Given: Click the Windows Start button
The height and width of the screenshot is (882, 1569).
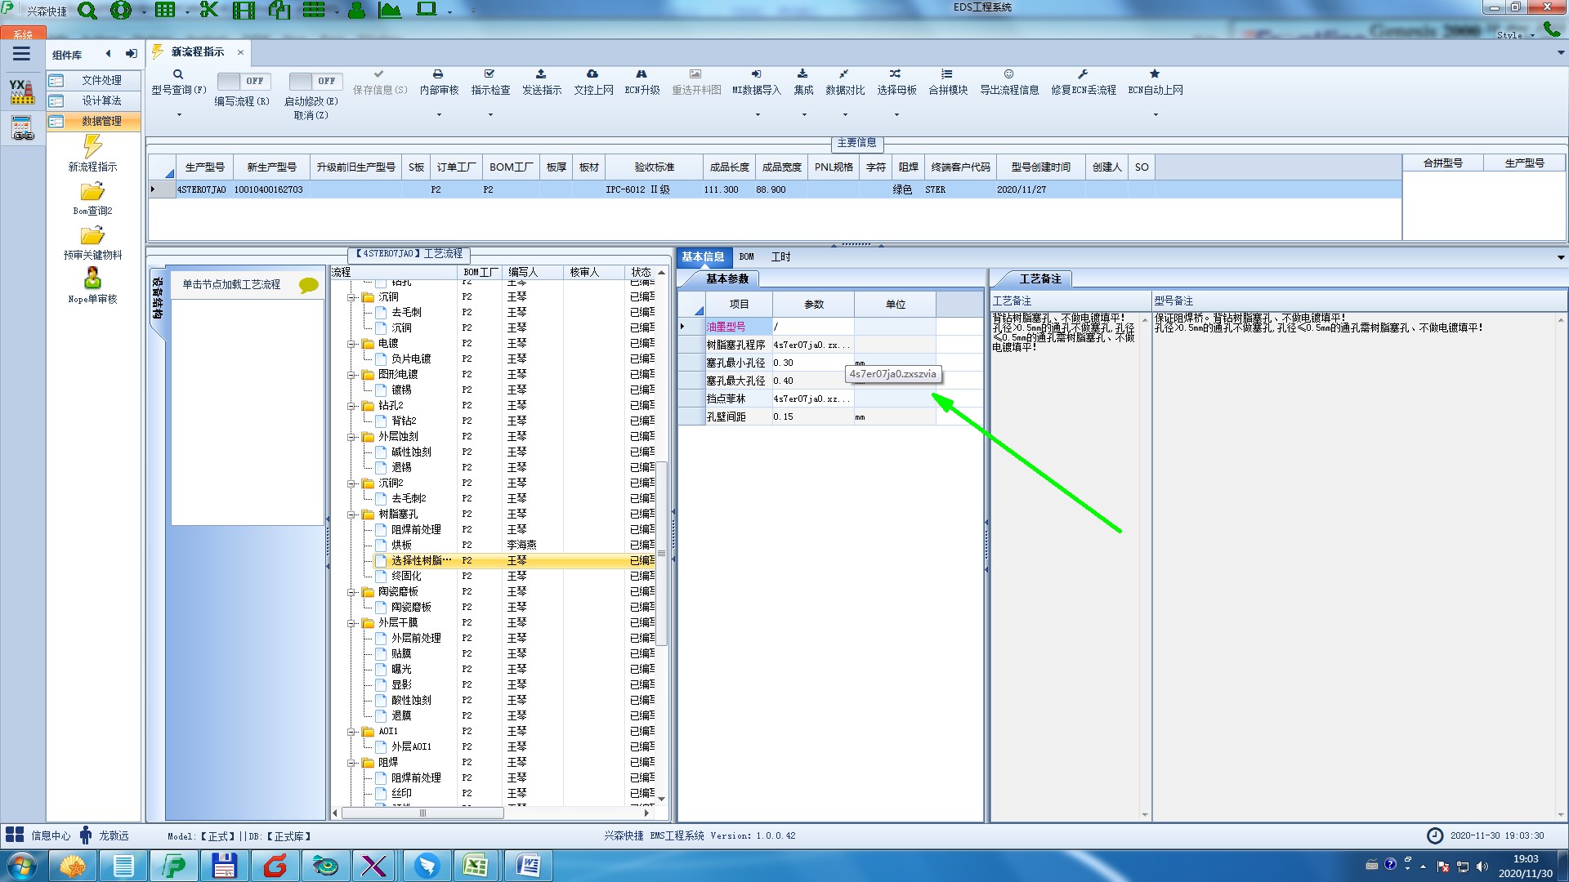Looking at the screenshot, I should tap(22, 865).
